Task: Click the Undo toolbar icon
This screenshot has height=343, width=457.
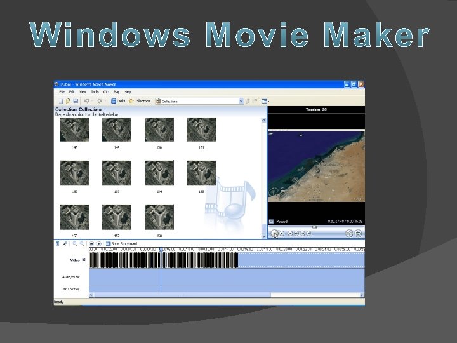Action: pyautogui.click(x=86, y=101)
